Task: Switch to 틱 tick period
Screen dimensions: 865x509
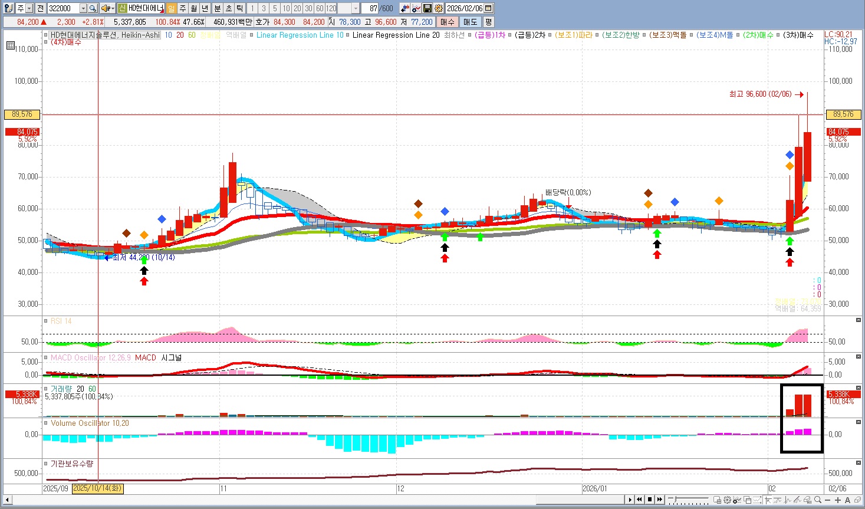Action: coord(240,8)
